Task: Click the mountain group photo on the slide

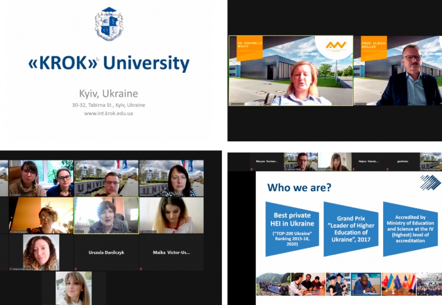Action: (273, 284)
